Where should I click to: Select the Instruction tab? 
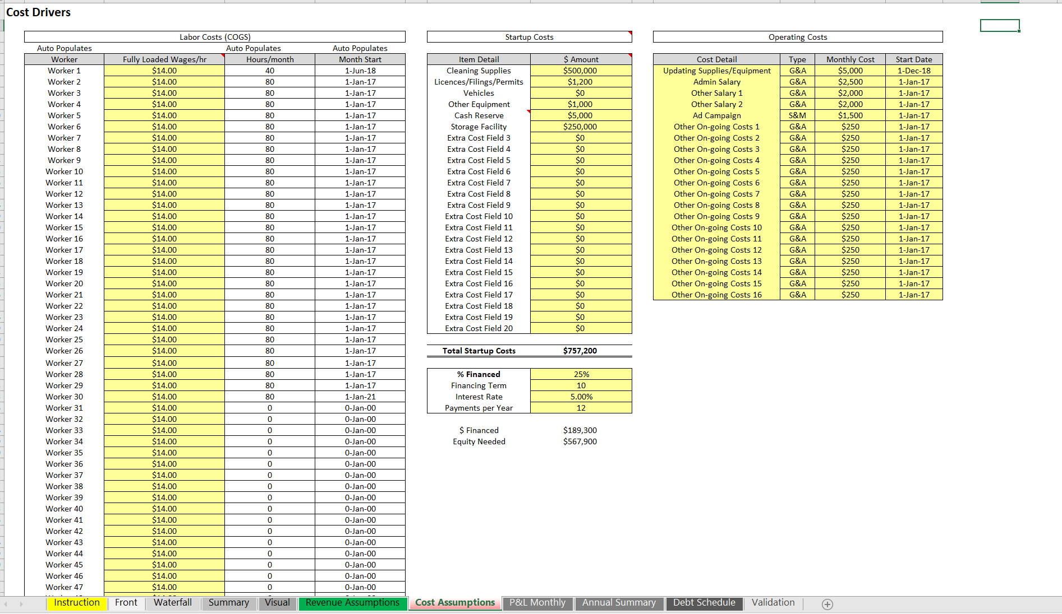click(x=76, y=603)
